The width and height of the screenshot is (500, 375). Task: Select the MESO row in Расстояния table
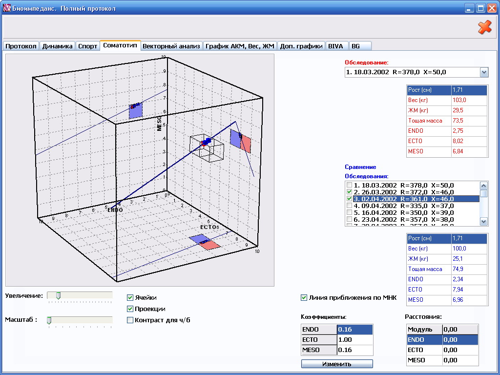click(442, 360)
